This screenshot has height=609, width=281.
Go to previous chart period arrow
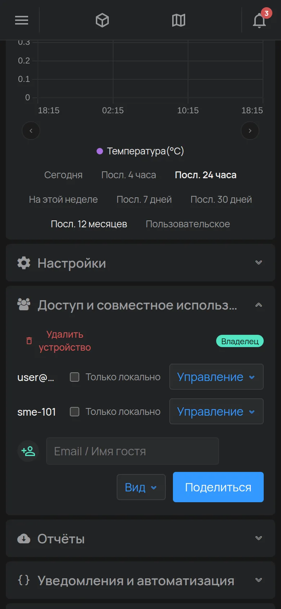click(31, 131)
